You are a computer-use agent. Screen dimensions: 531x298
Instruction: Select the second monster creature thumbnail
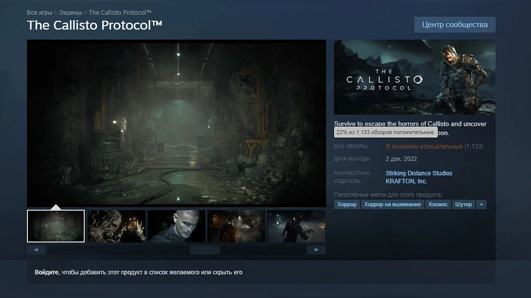point(117,226)
